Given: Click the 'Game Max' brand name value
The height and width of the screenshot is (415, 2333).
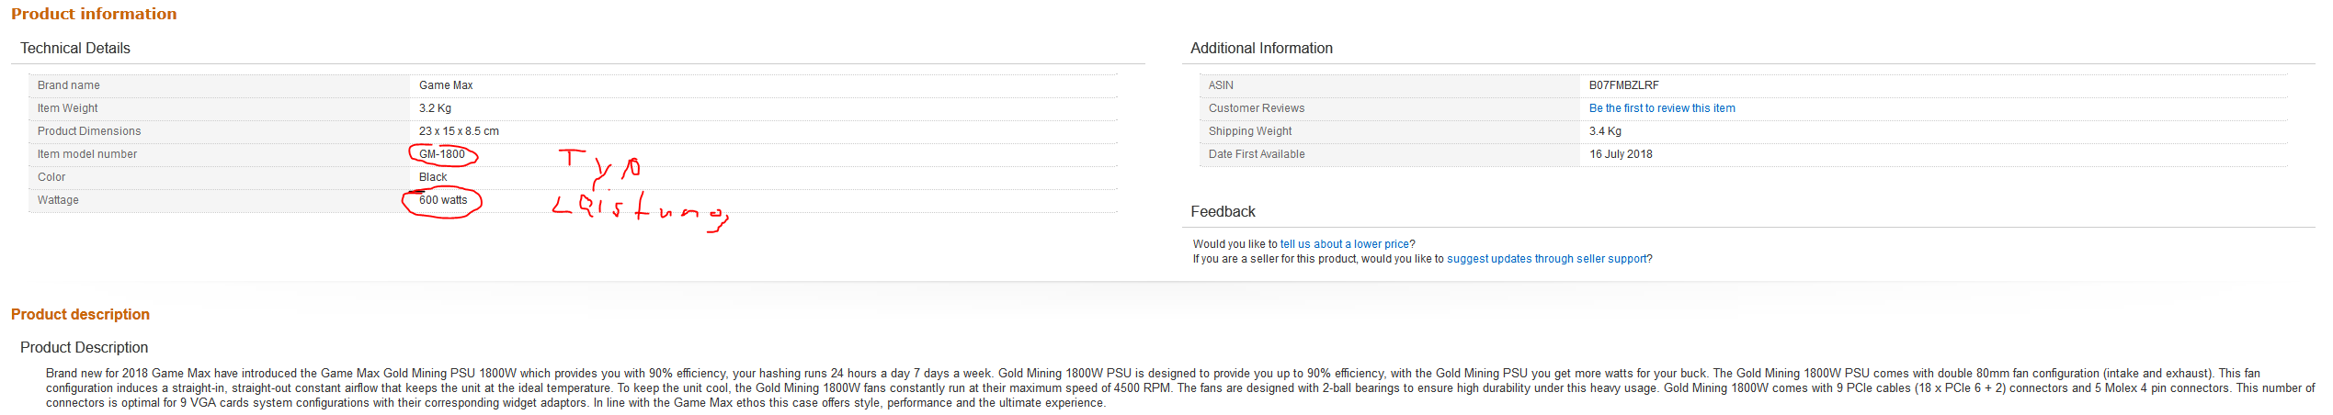Looking at the screenshot, I should [x=446, y=85].
